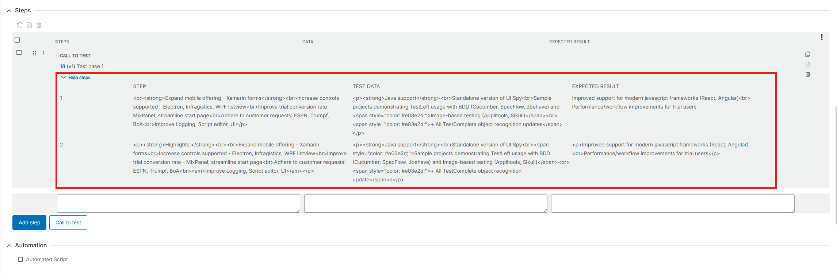Click the Call to test button
The width and height of the screenshot is (837, 275).
68,223
